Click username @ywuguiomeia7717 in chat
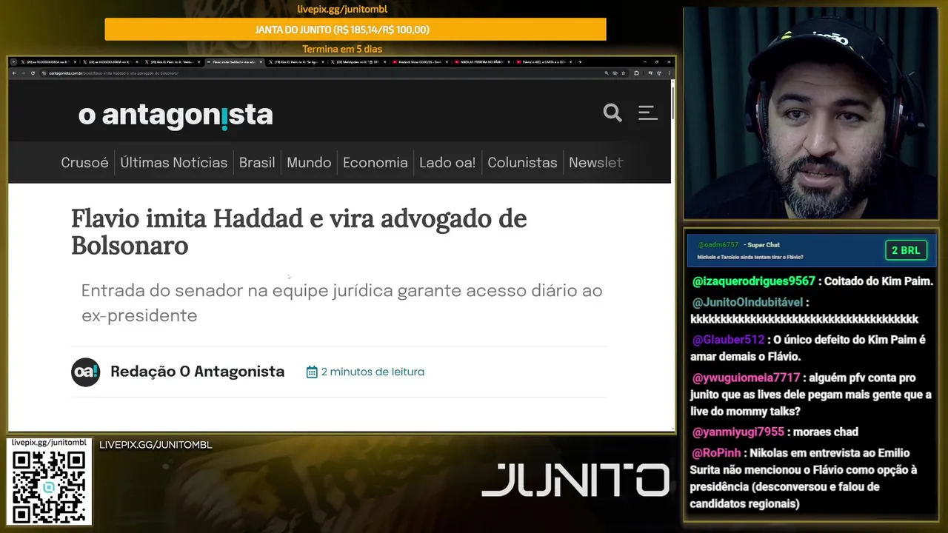 click(x=746, y=378)
